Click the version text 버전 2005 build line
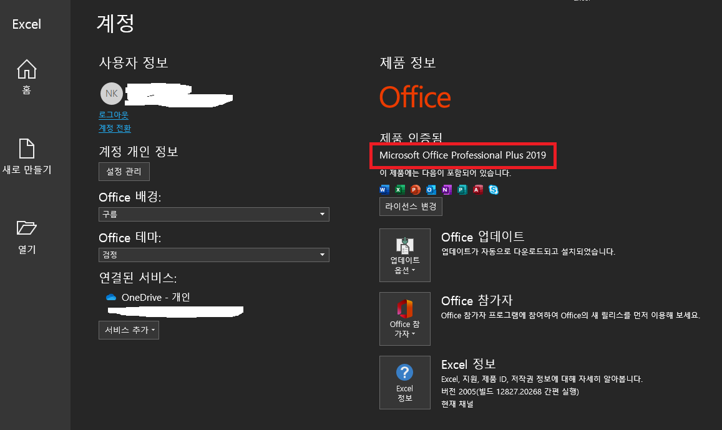Viewport: 722px width, 430px height. (510, 392)
